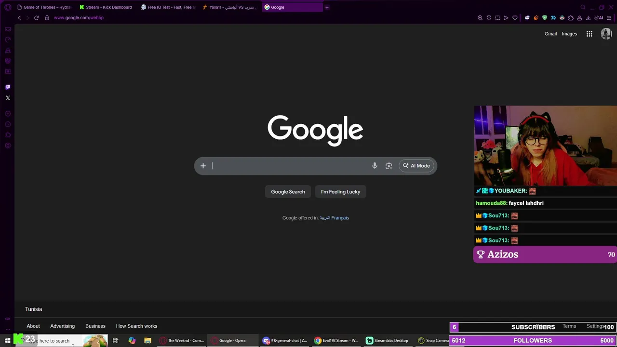Click the Opera menu logo
This screenshot has height=347, width=617.
tap(8, 7)
